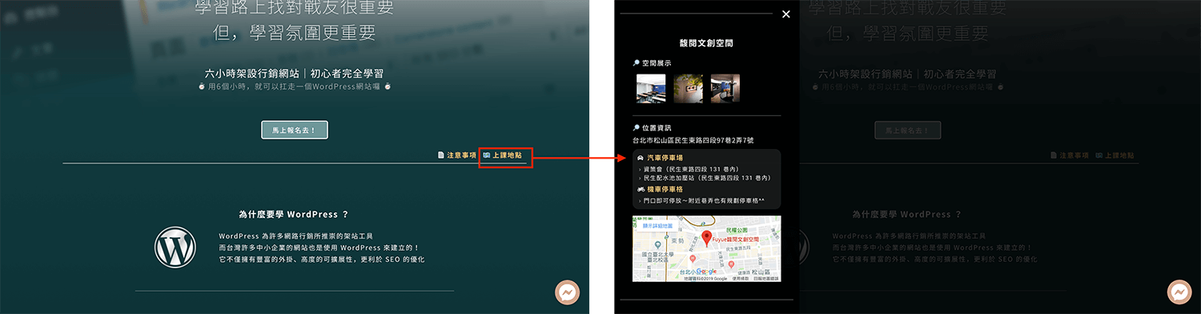
Task: Click the 馬上報名去！ button on the left page
Action: tap(295, 130)
